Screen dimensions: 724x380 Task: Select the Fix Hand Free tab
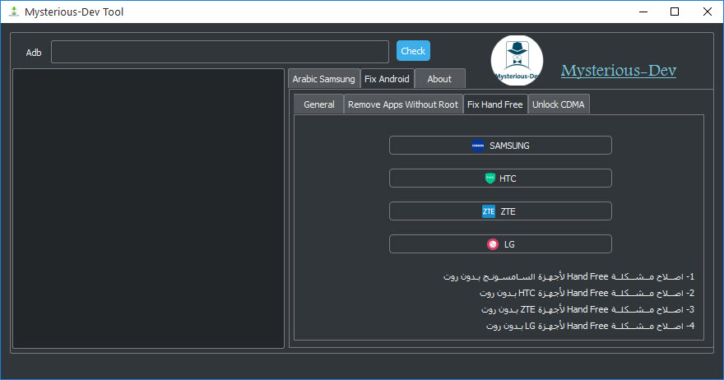tap(495, 104)
